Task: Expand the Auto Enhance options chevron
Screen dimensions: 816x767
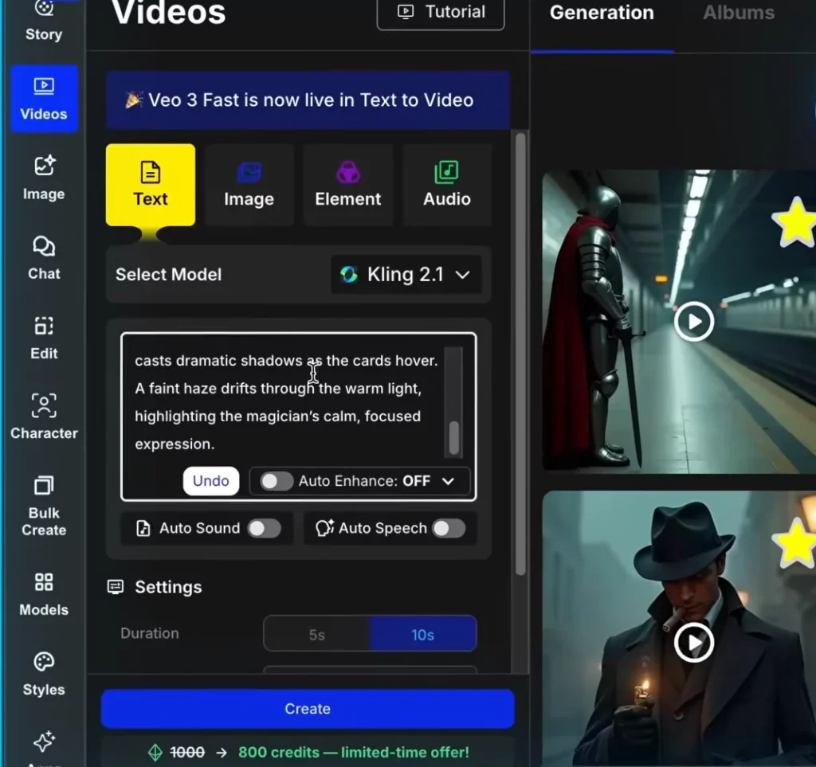Action: pyautogui.click(x=448, y=481)
